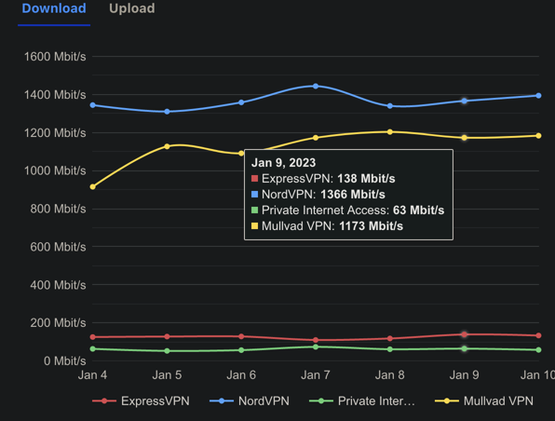The width and height of the screenshot is (555, 421).
Task: Click ExpressVPN data point on Jan 7
Action: point(316,340)
